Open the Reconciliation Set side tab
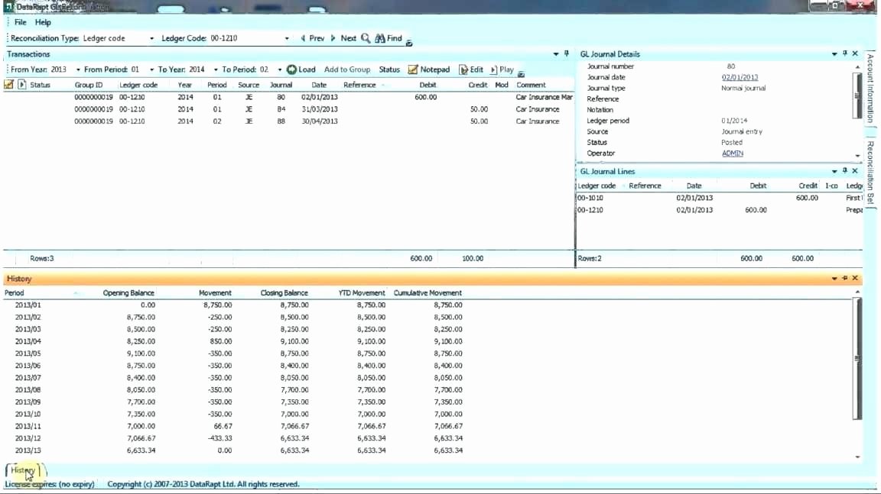The image size is (881, 494). [870, 173]
